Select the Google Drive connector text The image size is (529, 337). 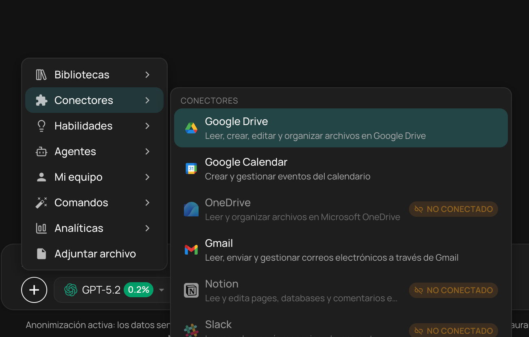pos(236,121)
